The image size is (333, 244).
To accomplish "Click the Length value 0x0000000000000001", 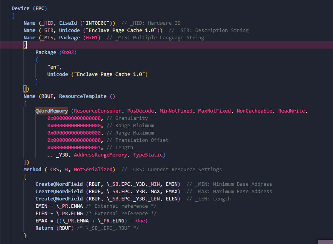I will pos(74,148).
